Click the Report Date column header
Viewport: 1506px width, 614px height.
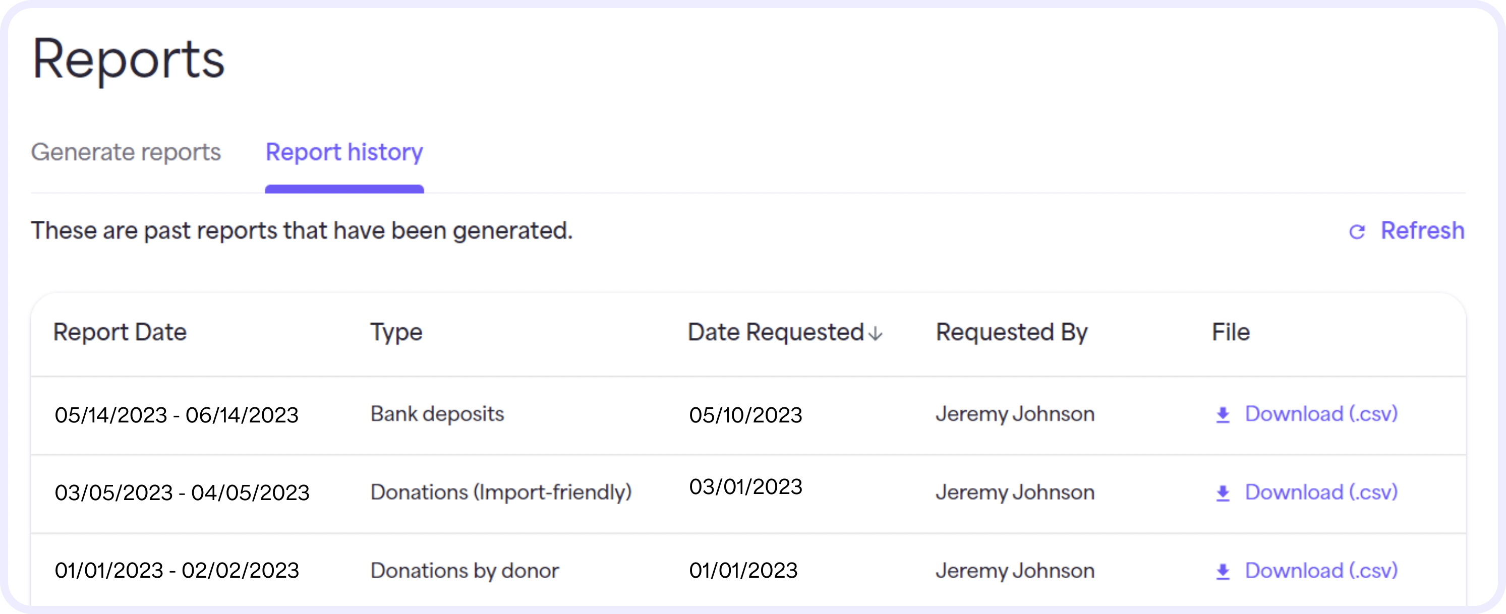(x=120, y=332)
